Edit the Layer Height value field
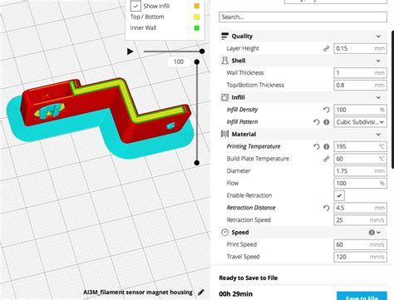The width and height of the screenshot is (394, 300). (x=360, y=48)
